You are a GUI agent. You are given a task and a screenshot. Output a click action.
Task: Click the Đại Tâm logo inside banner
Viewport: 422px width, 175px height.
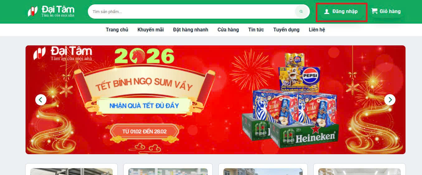[63, 53]
